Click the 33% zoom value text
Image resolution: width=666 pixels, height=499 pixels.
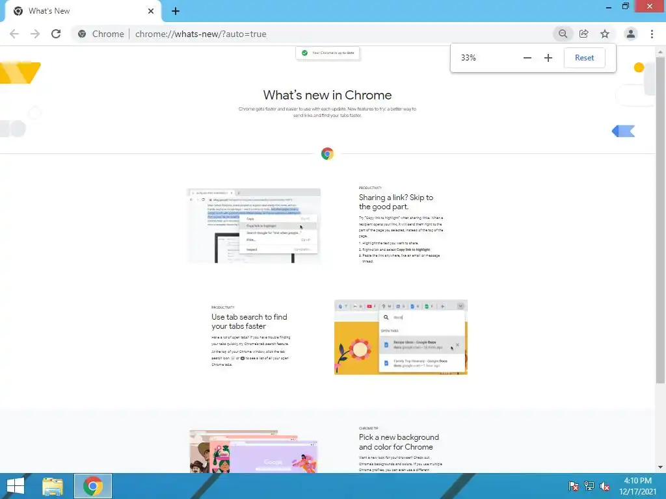(468, 58)
